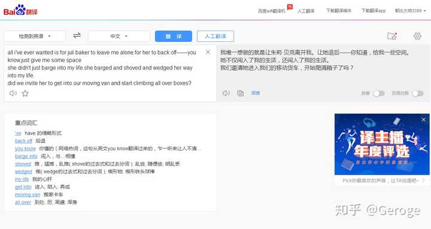Star the source text to favorites

tap(25, 93)
